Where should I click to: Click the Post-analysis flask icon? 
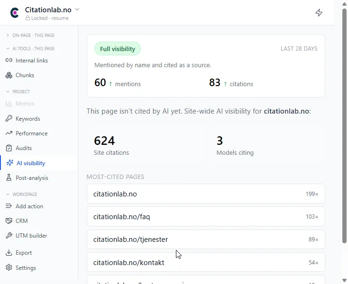[x=9, y=177]
